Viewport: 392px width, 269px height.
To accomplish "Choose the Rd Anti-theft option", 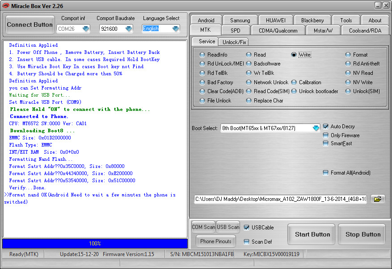I will click(348, 64).
